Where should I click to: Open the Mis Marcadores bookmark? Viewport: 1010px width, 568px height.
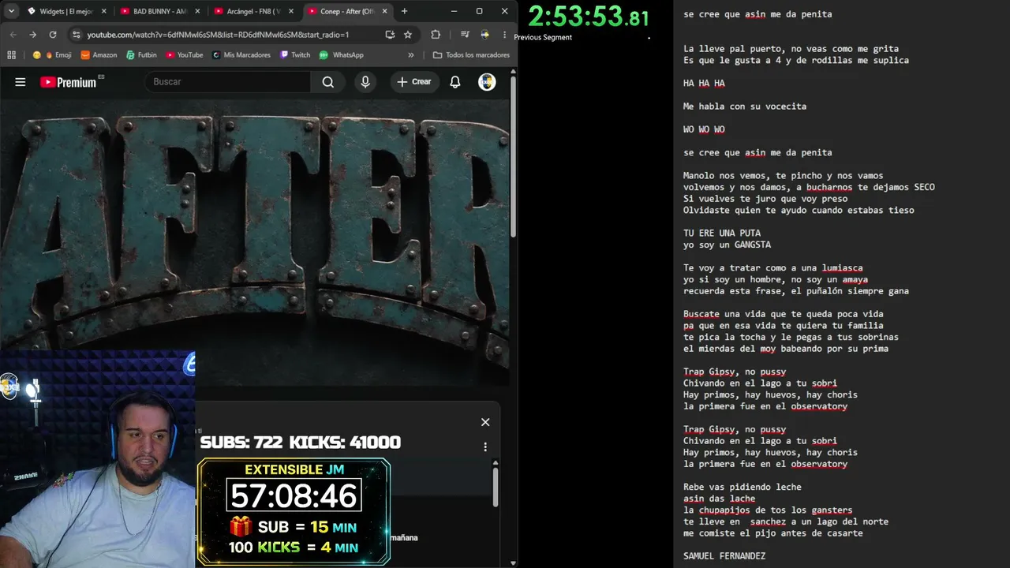241,55
